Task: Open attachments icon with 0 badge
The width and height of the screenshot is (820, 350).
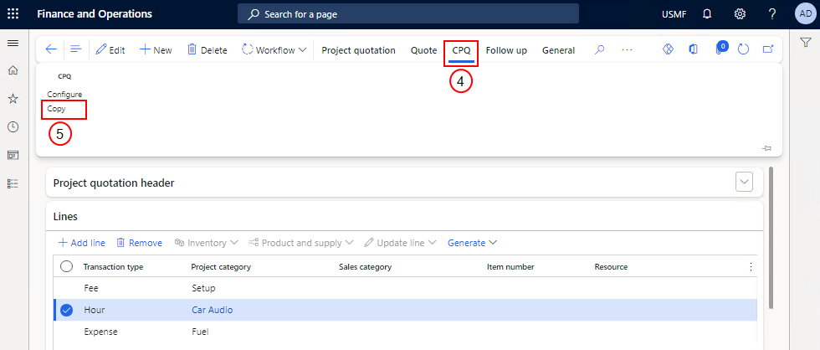Action: pos(720,49)
